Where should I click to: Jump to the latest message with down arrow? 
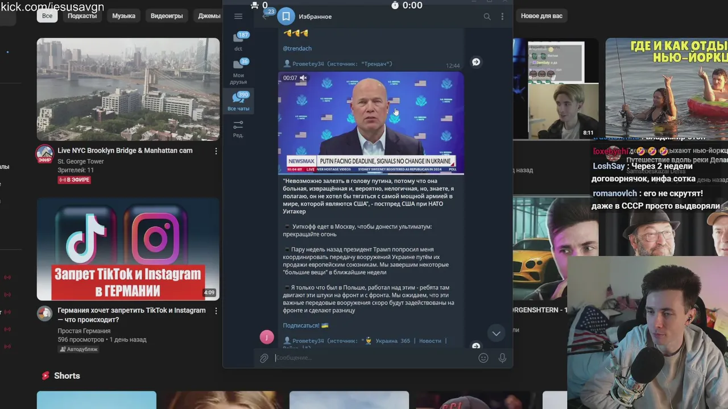click(496, 333)
